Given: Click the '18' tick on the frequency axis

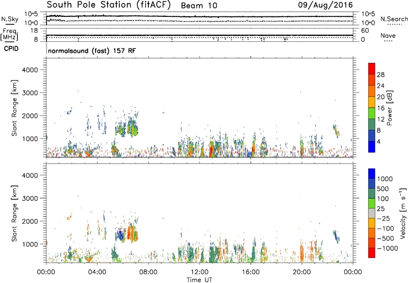Looking at the screenshot, I should pyautogui.click(x=34, y=31).
